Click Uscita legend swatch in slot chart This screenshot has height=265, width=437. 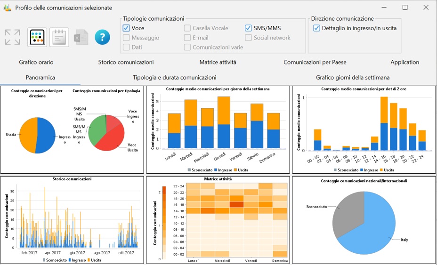tap(381, 170)
